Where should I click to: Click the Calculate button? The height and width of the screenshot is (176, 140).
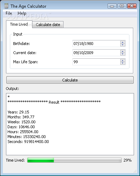click(x=70, y=80)
